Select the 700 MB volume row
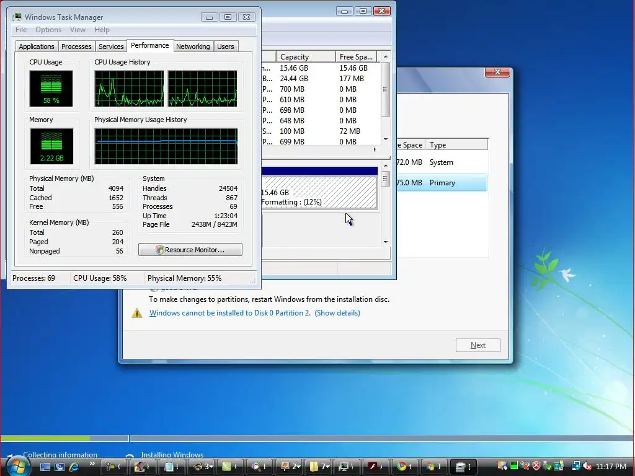Image resolution: width=635 pixels, height=476 pixels. pyautogui.click(x=321, y=89)
